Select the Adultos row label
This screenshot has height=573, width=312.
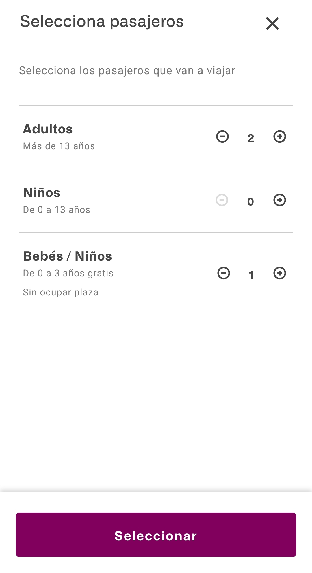point(48,129)
